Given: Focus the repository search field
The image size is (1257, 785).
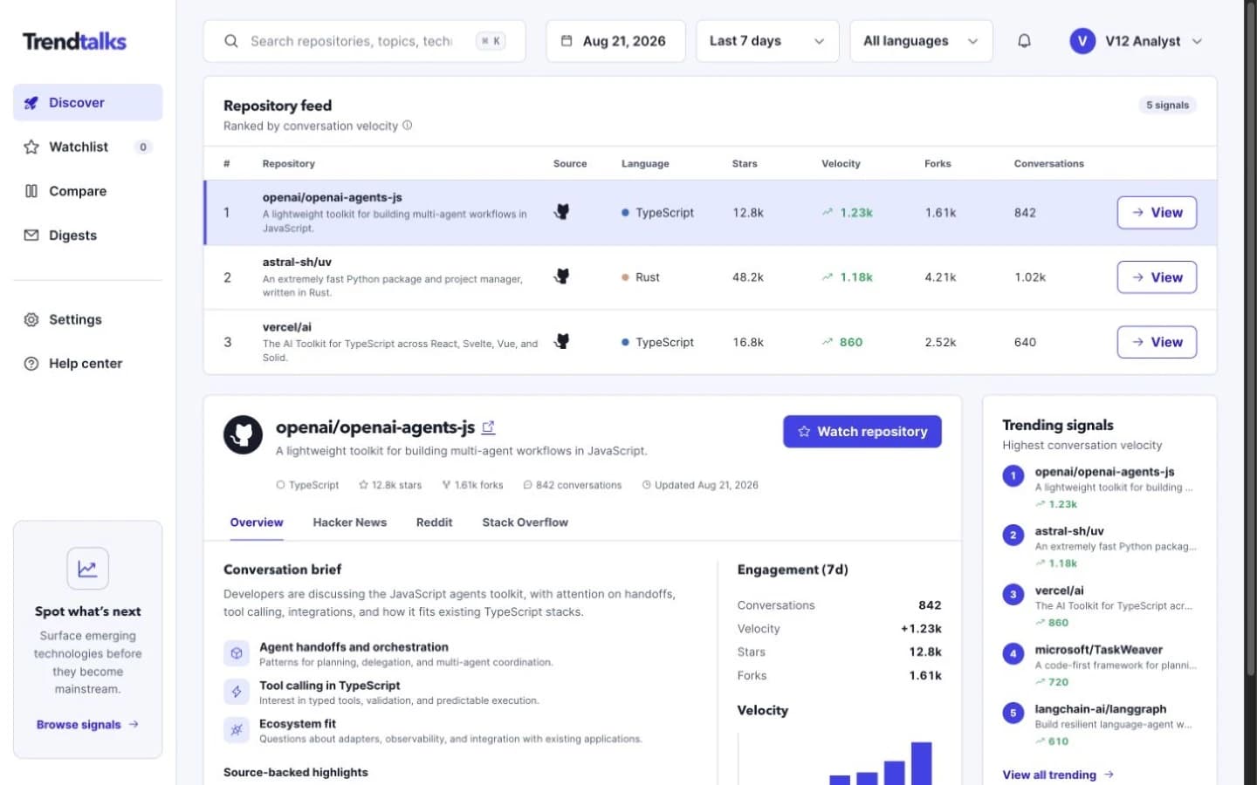Looking at the screenshot, I should [x=364, y=41].
